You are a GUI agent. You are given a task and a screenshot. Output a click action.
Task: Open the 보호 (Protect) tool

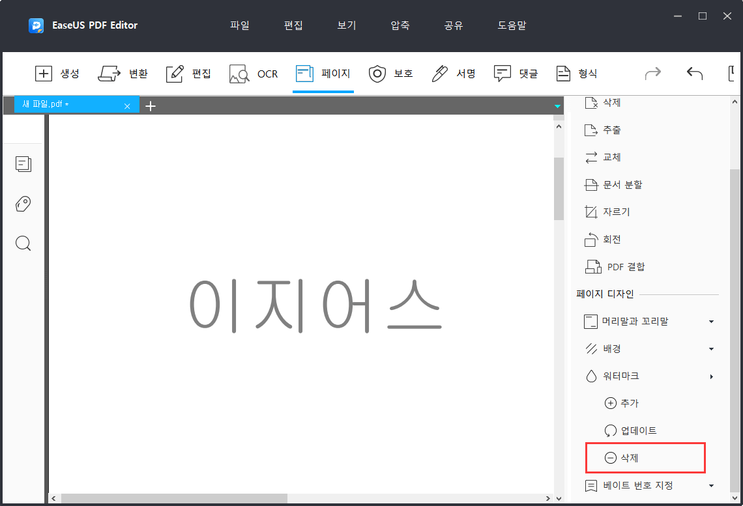coord(391,74)
